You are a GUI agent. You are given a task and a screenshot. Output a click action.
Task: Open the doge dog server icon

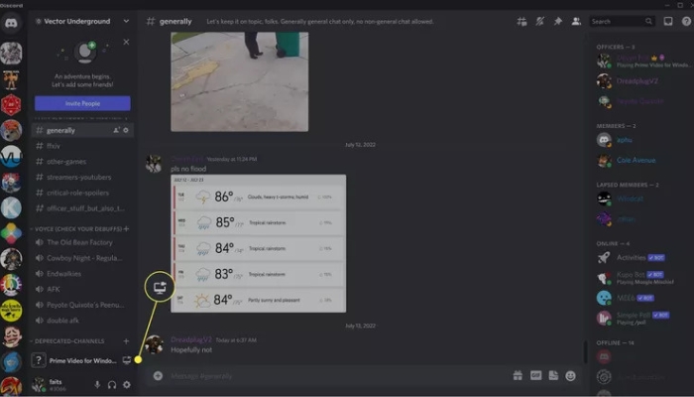pyautogui.click(x=11, y=131)
